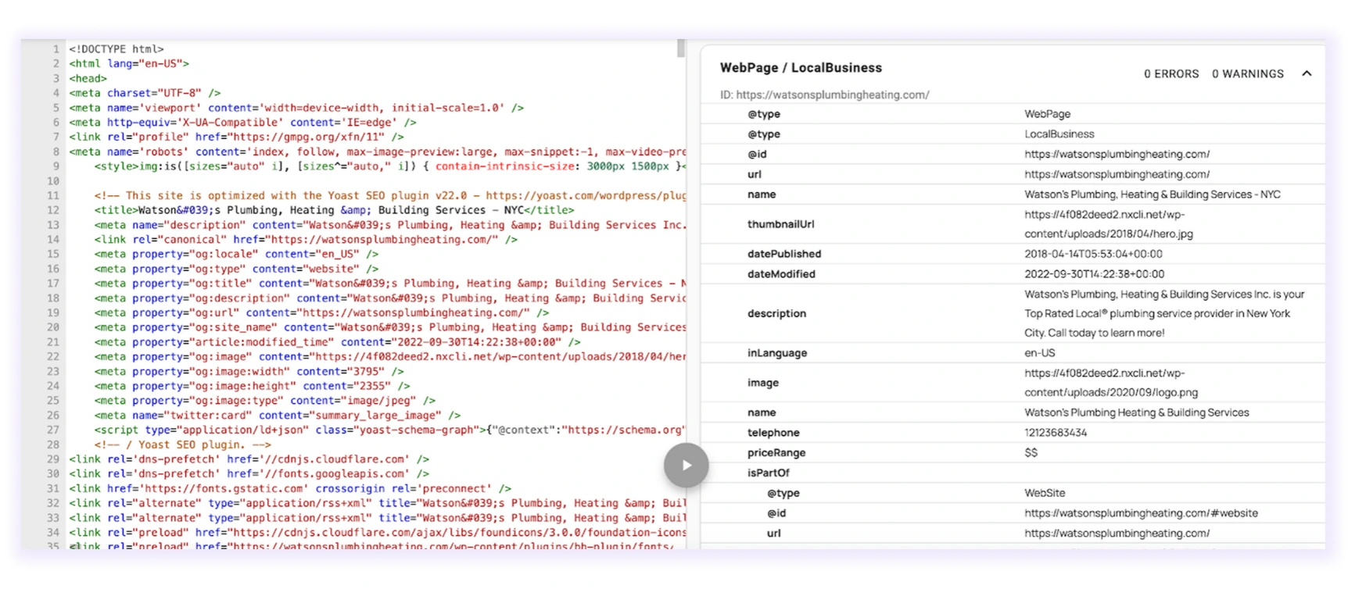Click line number 12 in gutter
The width and height of the screenshot is (1348, 589).
tap(53, 210)
